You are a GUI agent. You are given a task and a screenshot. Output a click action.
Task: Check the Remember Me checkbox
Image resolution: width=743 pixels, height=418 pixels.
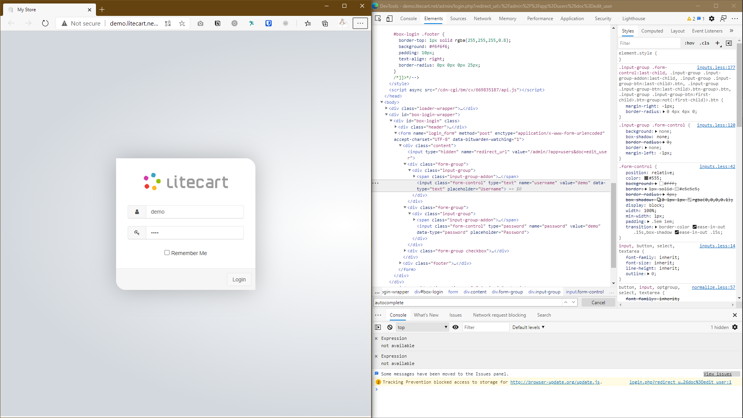(x=167, y=252)
